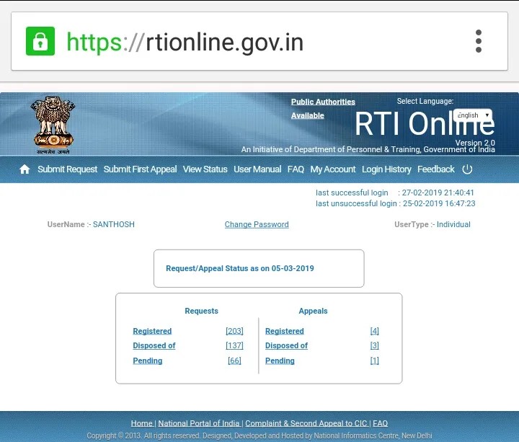Viewport: 519px width, 442px height.
Task: Click the Change Password link
Action: click(x=257, y=224)
